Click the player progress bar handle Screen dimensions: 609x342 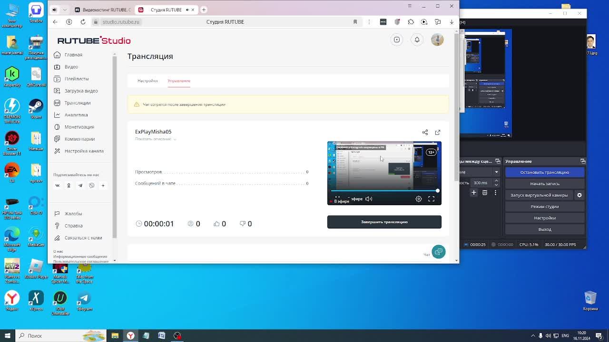(x=437, y=191)
